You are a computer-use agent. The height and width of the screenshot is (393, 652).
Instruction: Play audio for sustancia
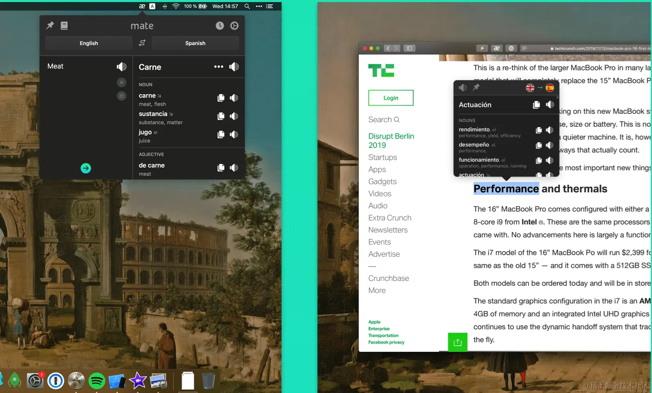234,116
